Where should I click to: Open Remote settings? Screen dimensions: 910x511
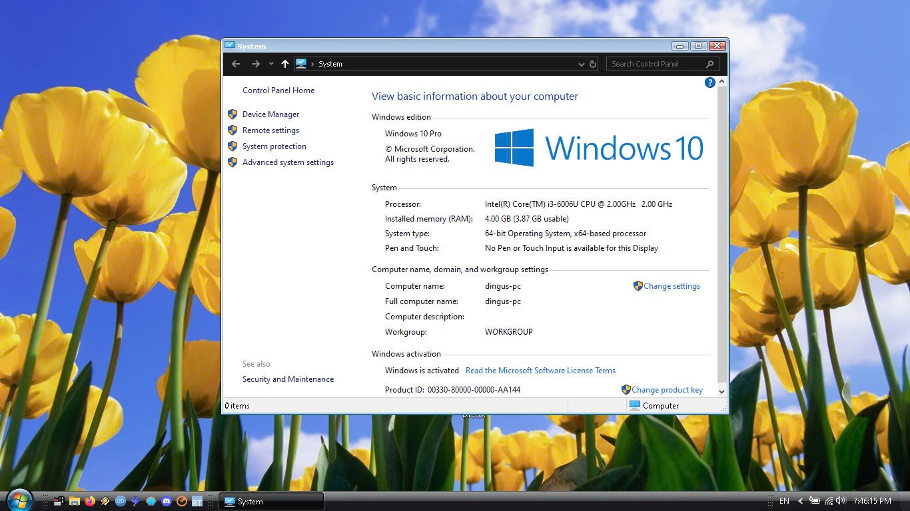pos(270,130)
